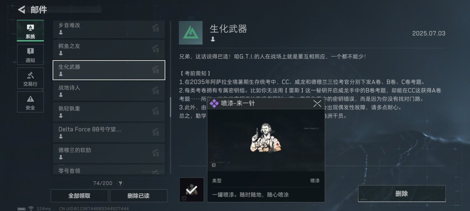Select the 安全 warning tab
This screenshot has width=470, height=211.
(30, 102)
